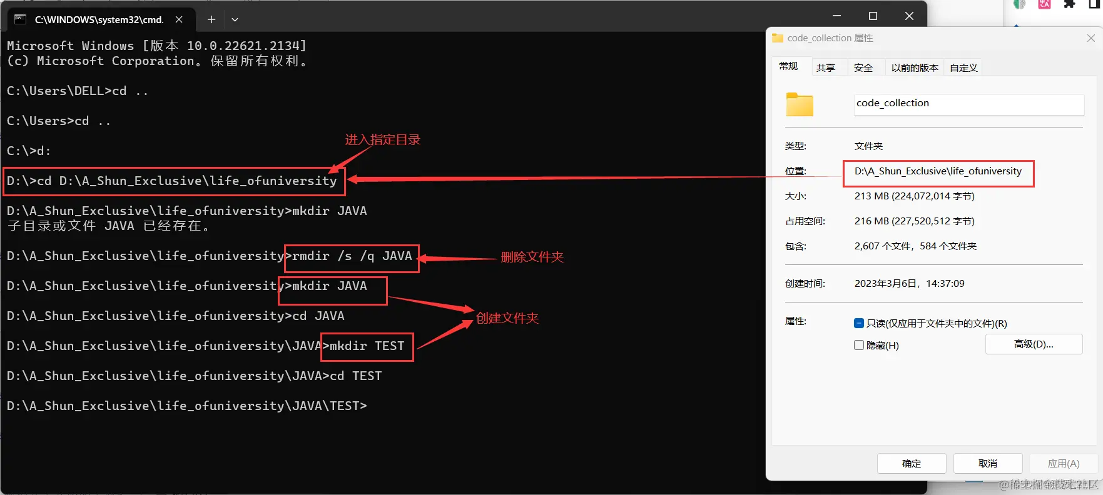This screenshot has height=495, width=1103.
Task: Click the large yellow folder icon in properties
Action: (800, 104)
